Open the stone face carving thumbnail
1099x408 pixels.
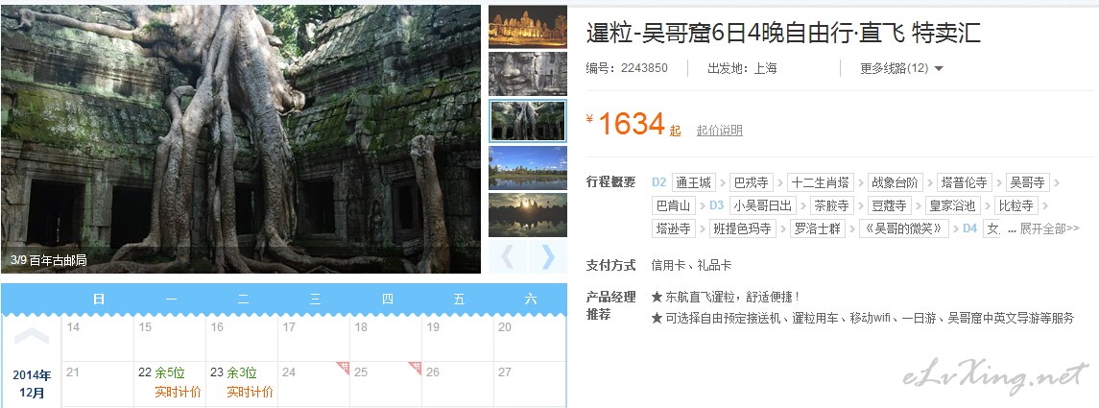tap(527, 74)
